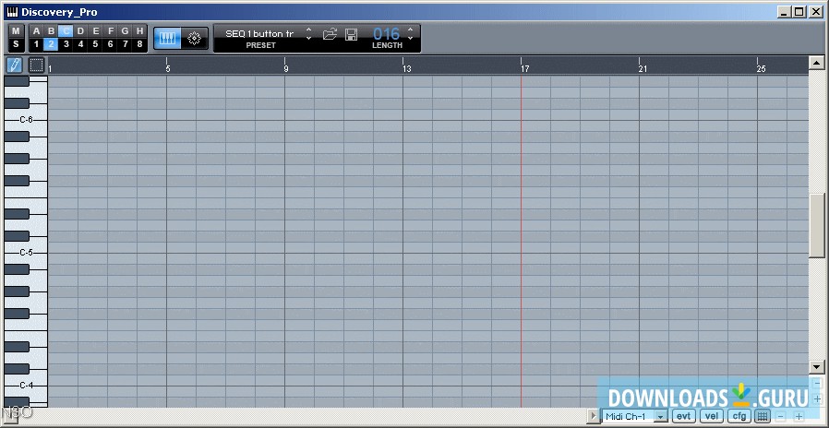Click ruler marker 17 at the red line
This screenshot has height=428, width=829.
(524, 68)
